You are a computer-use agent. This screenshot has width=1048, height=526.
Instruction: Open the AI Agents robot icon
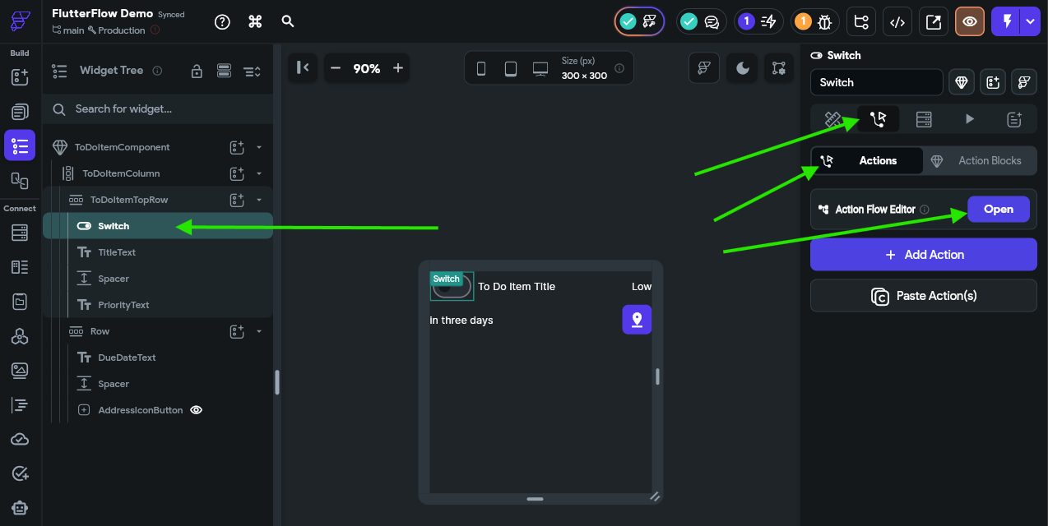tap(20, 508)
